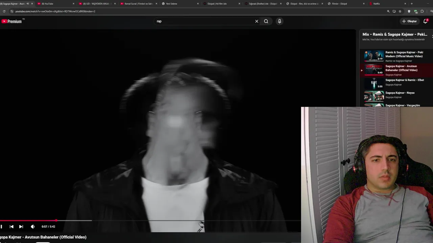Play the Neyse video thumbnail
Image resolution: width=433 pixels, height=243 pixels.
(374, 96)
